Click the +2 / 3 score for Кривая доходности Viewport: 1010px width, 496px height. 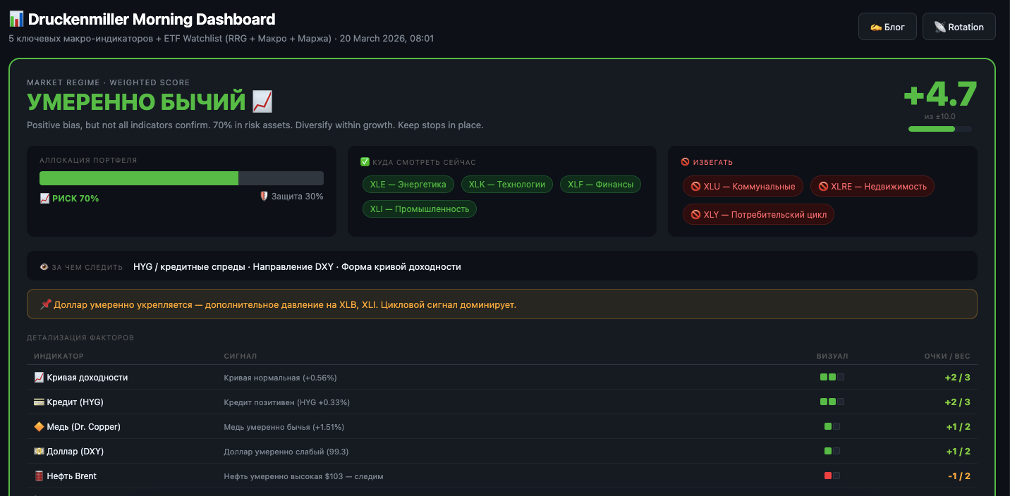pyautogui.click(x=957, y=378)
